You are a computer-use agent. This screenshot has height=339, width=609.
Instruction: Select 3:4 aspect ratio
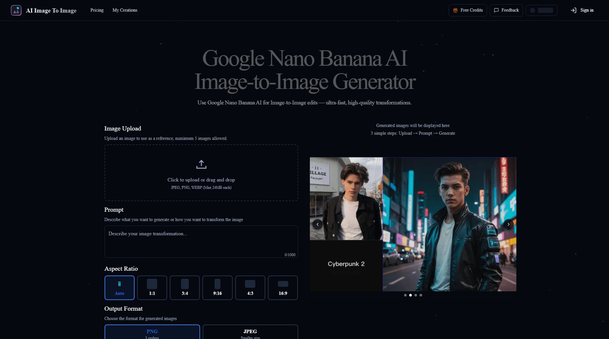[185, 288]
